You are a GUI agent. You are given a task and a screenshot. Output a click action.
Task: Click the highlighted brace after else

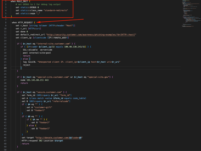pyautogui.click(x=29, y=59)
